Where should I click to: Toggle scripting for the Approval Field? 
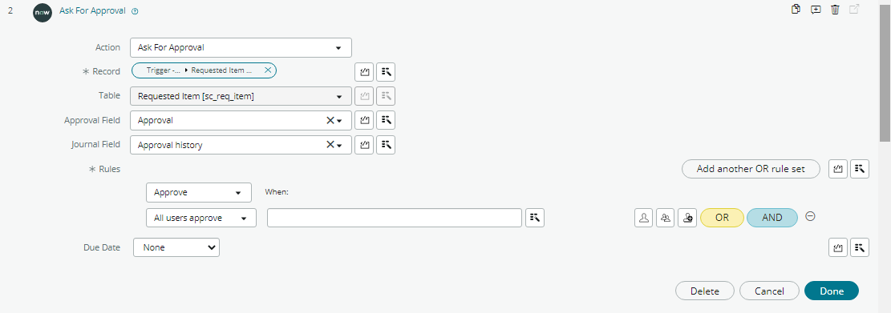(x=364, y=120)
